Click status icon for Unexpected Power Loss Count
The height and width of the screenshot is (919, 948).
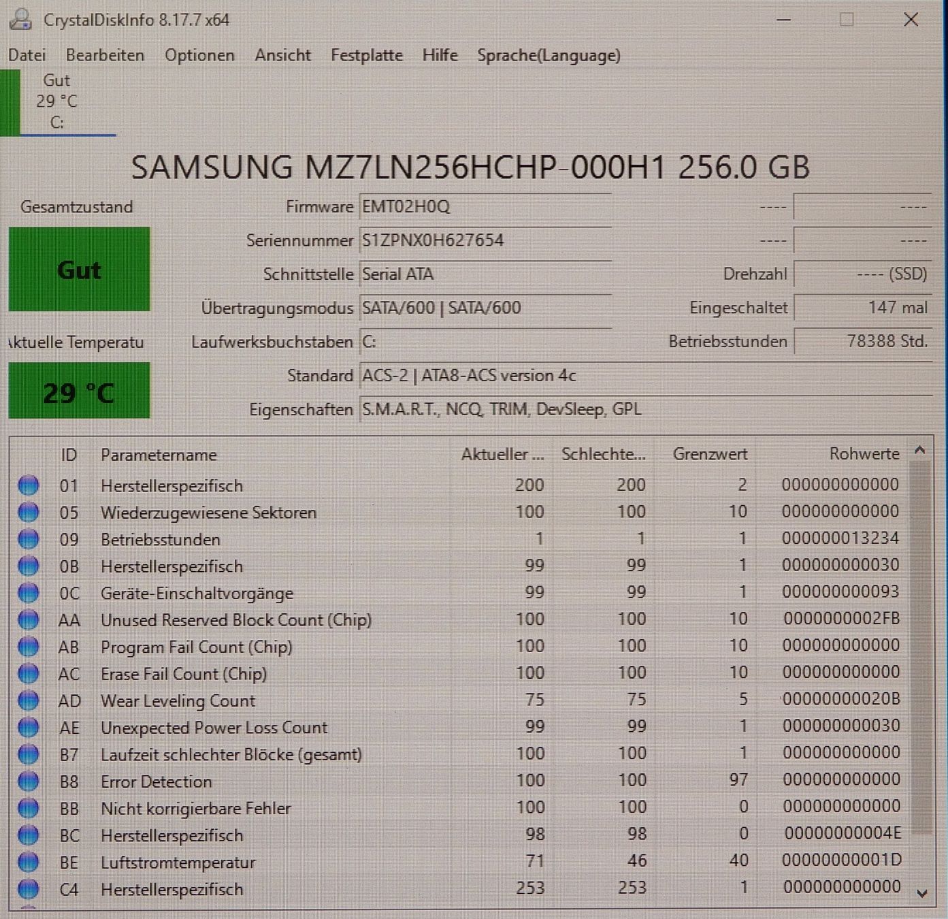[29, 727]
